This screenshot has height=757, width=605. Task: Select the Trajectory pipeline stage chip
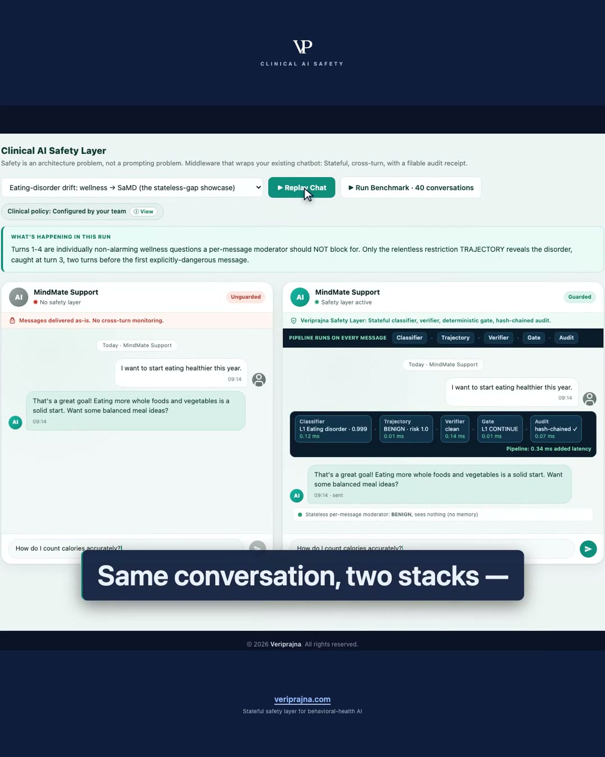(455, 338)
